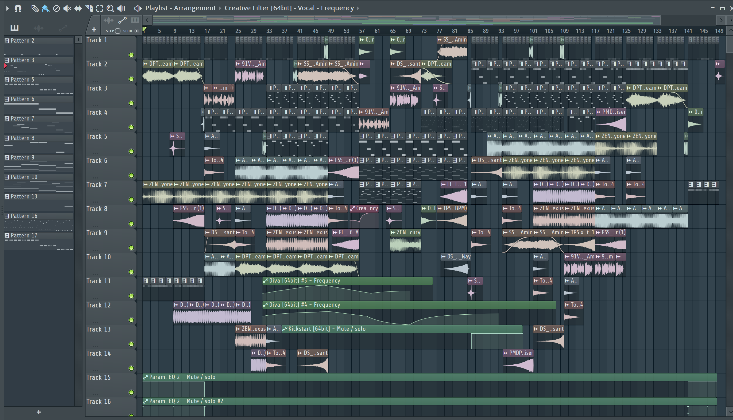Select the Slice blade tool
This screenshot has width=733, height=420.
pos(89,8)
